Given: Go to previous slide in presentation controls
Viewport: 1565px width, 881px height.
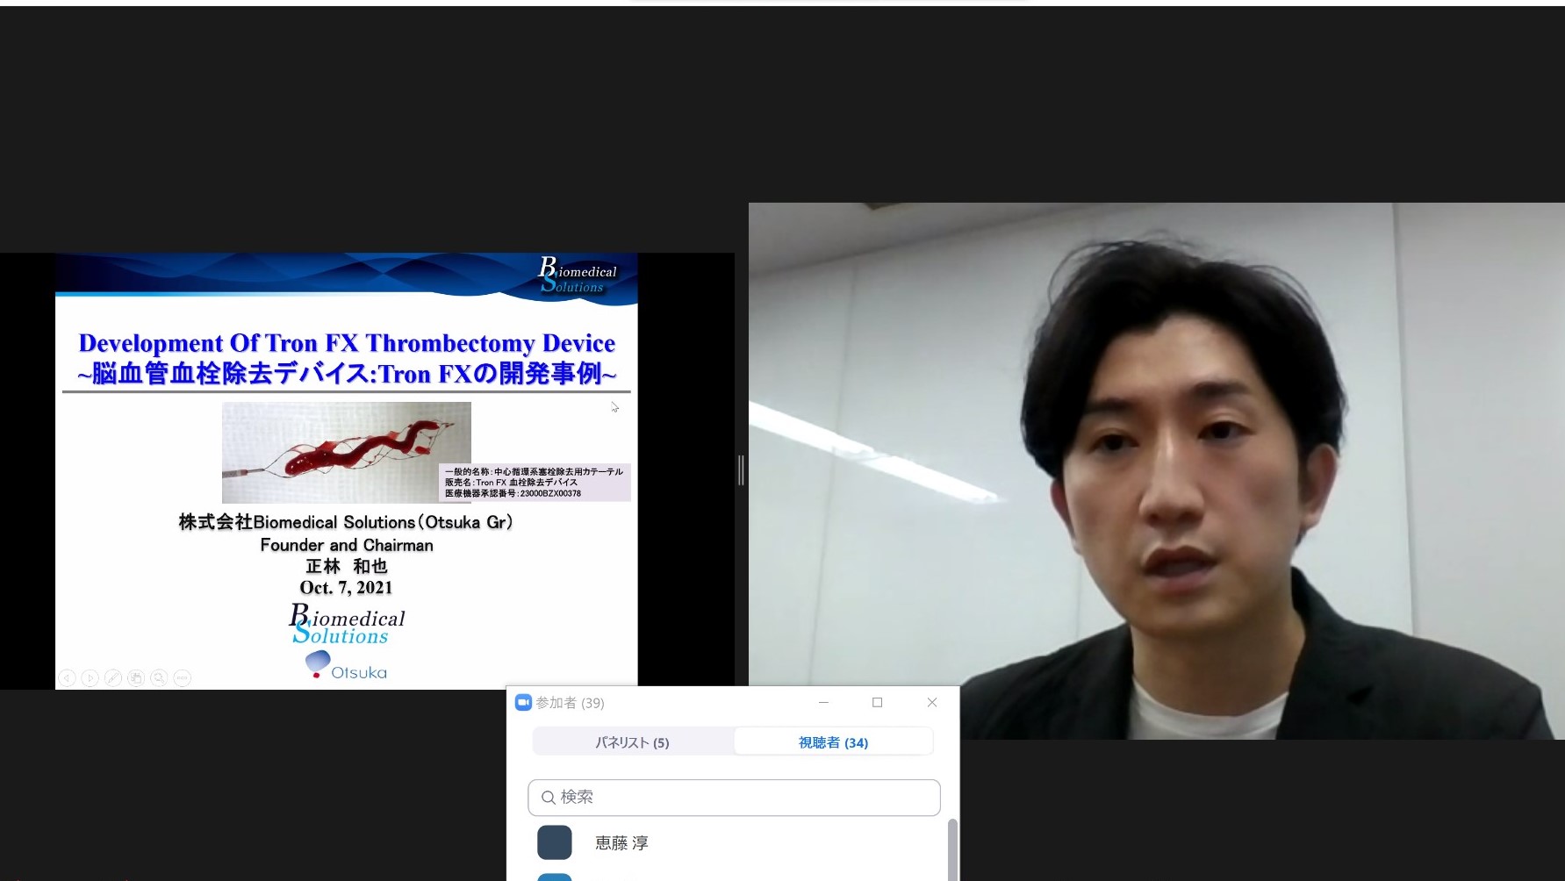Looking at the screenshot, I should tap(67, 677).
